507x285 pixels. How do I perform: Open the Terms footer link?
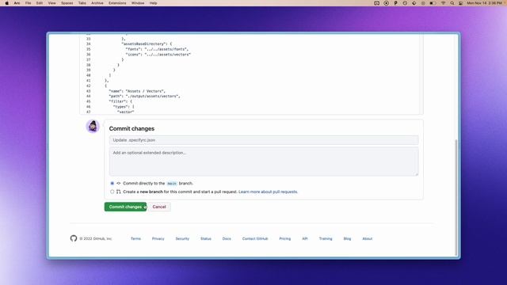[135, 238]
